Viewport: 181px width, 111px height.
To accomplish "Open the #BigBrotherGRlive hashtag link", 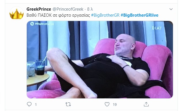I will 139,15.
